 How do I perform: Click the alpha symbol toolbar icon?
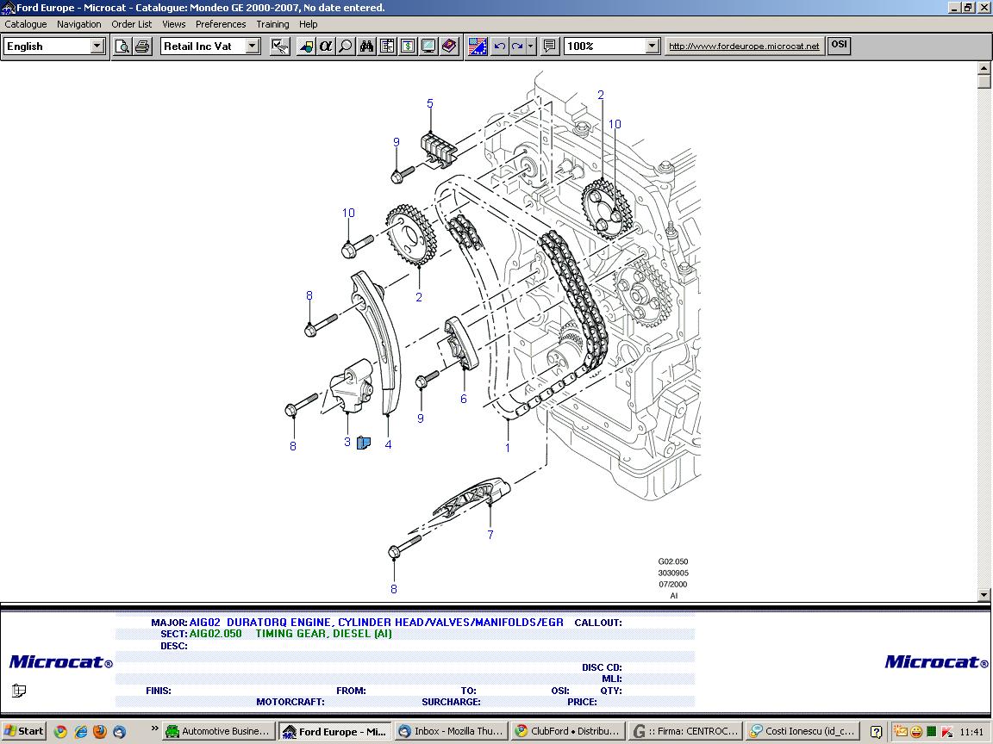[x=326, y=46]
